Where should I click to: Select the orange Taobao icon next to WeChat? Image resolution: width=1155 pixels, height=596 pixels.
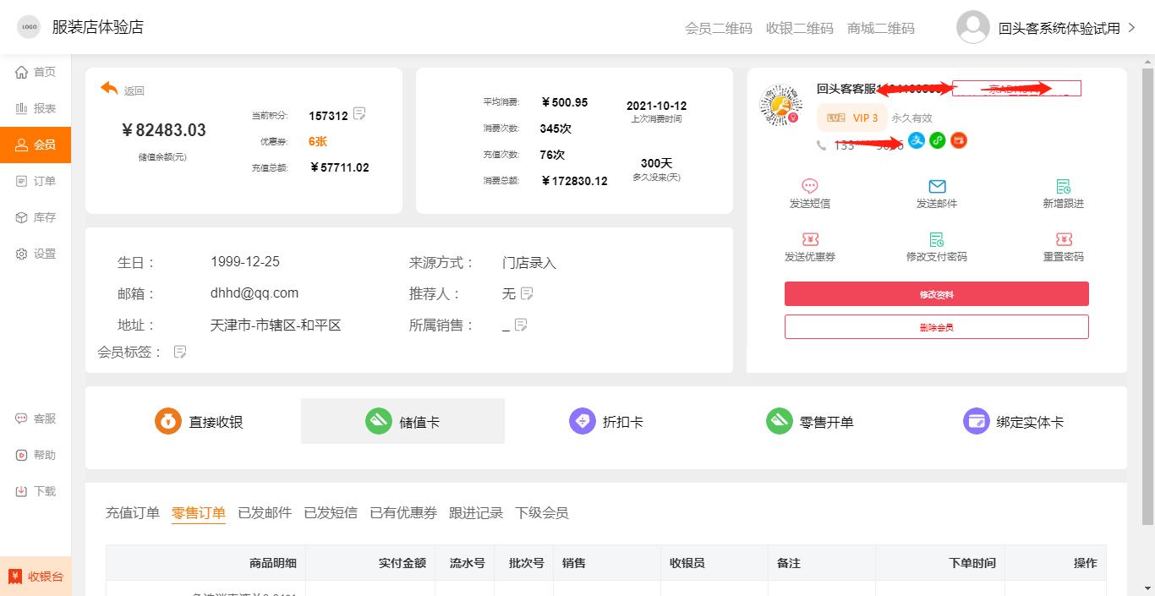[x=958, y=140]
